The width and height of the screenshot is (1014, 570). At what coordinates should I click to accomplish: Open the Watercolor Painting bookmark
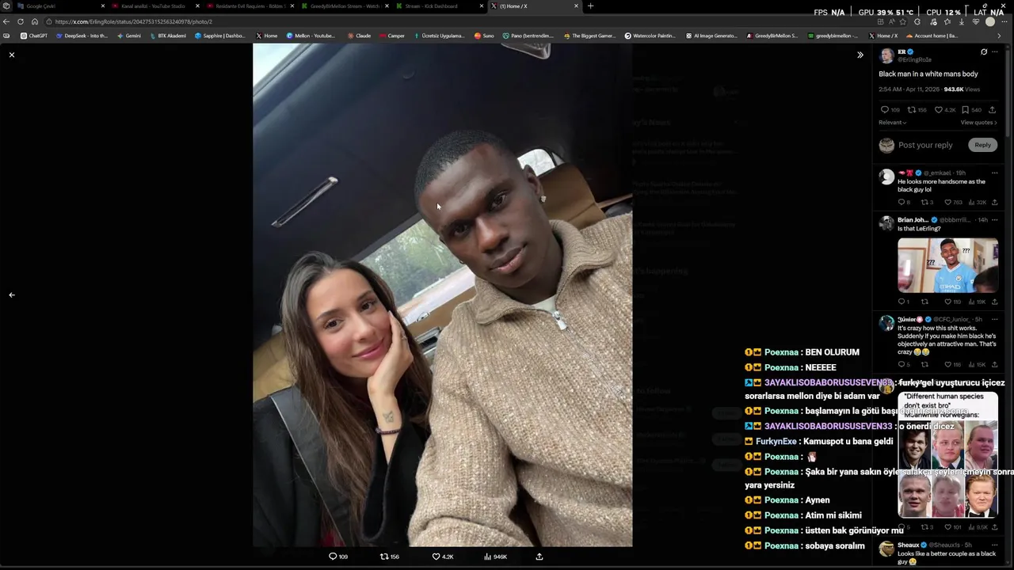click(x=650, y=36)
